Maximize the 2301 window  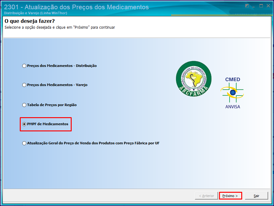pos(261,6)
